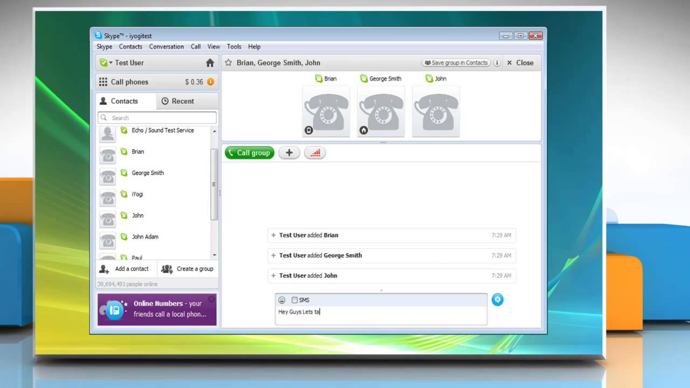Close the group conversation
690x388 pixels.
pyautogui.click(x=520, y=63)
